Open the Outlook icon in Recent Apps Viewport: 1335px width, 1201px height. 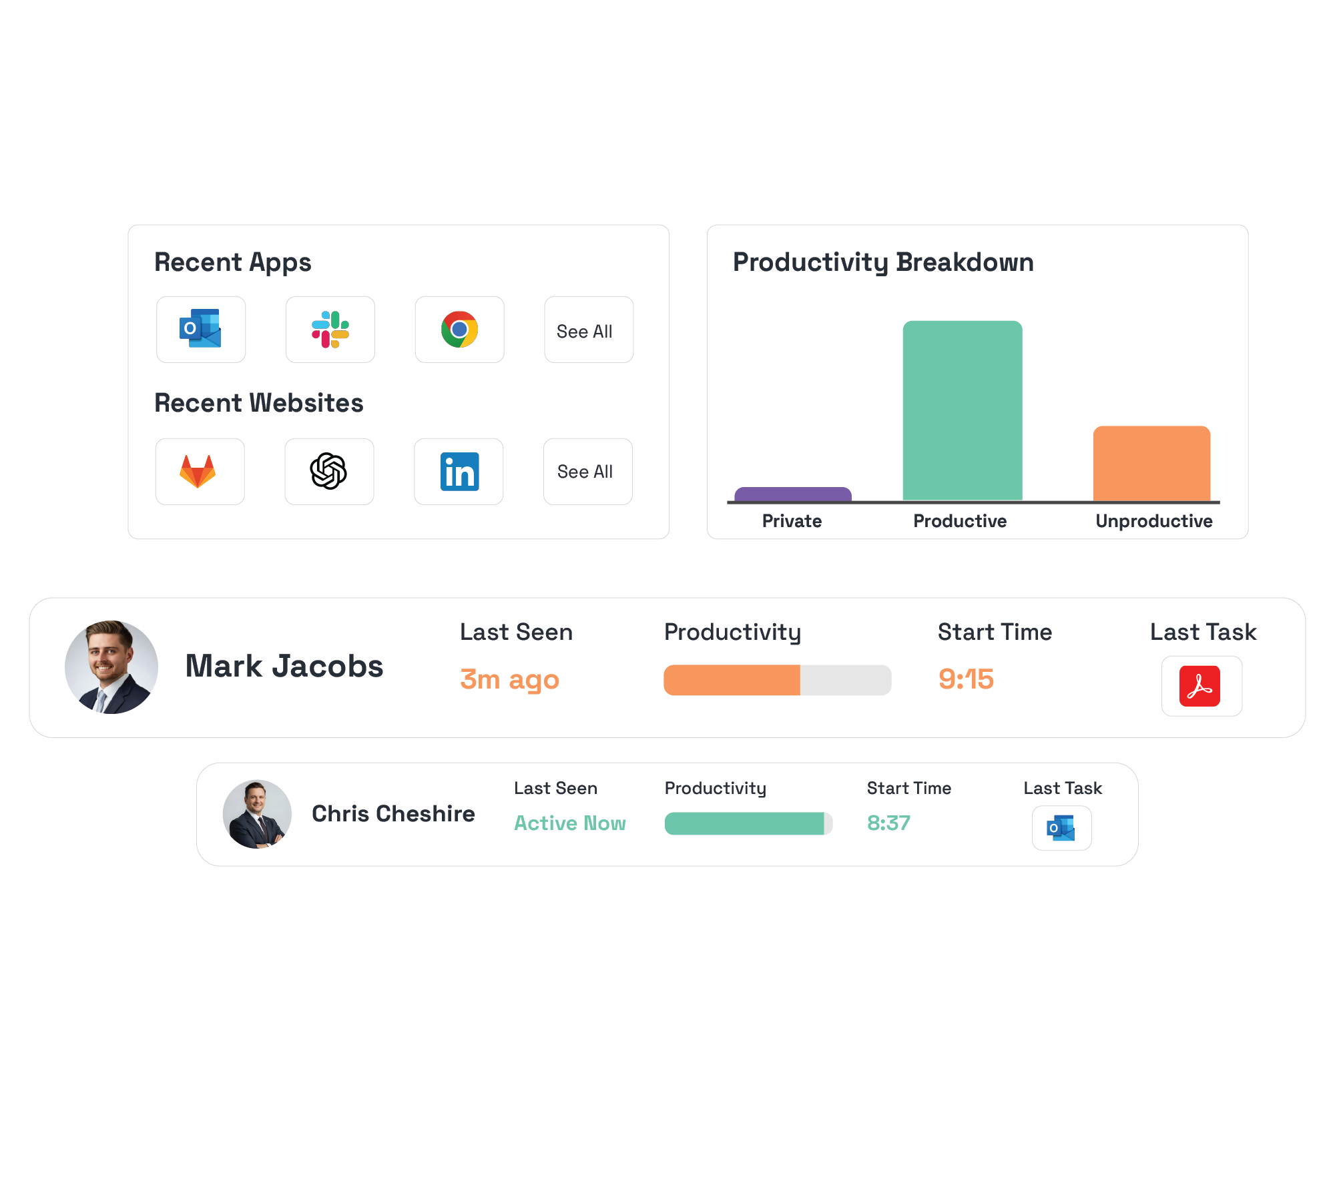[201, 329]
